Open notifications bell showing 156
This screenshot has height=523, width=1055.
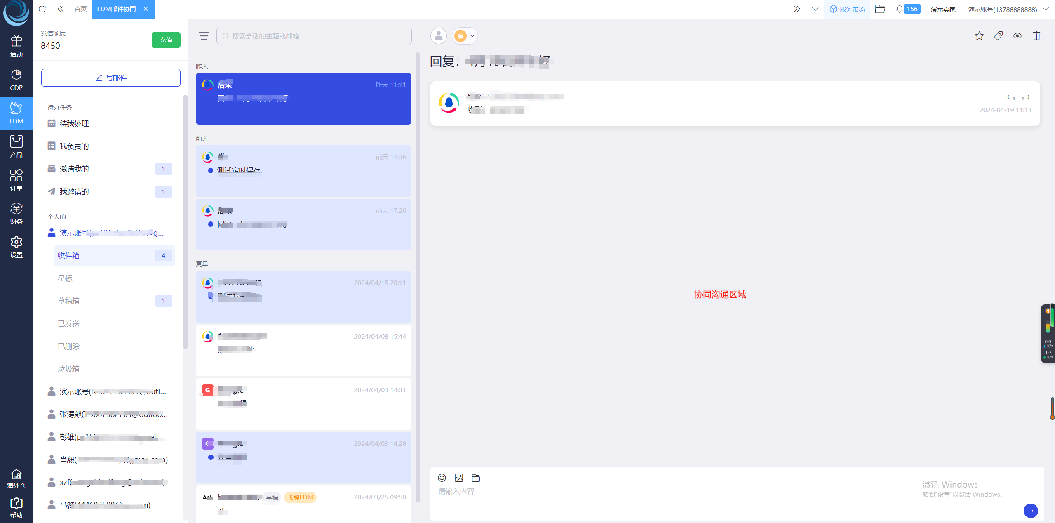click(x=907, y=9)
